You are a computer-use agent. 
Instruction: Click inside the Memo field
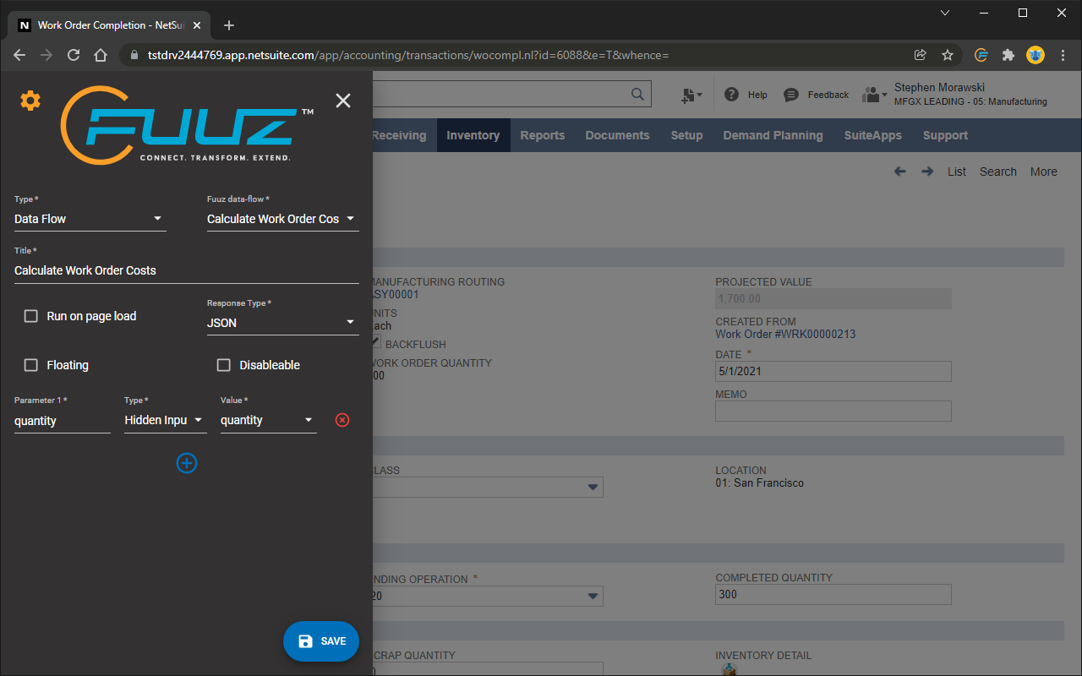coord(833,412)
